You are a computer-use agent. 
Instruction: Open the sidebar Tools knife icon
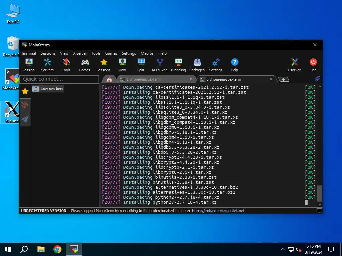[x=25, y=105]
